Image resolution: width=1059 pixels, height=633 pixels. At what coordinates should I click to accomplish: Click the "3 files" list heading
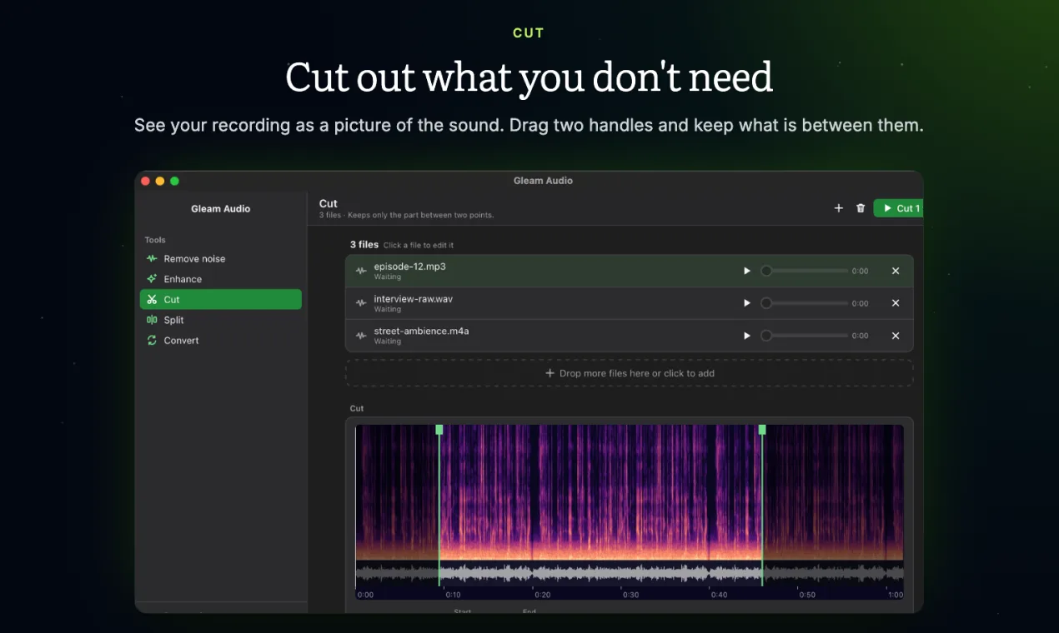364,245
